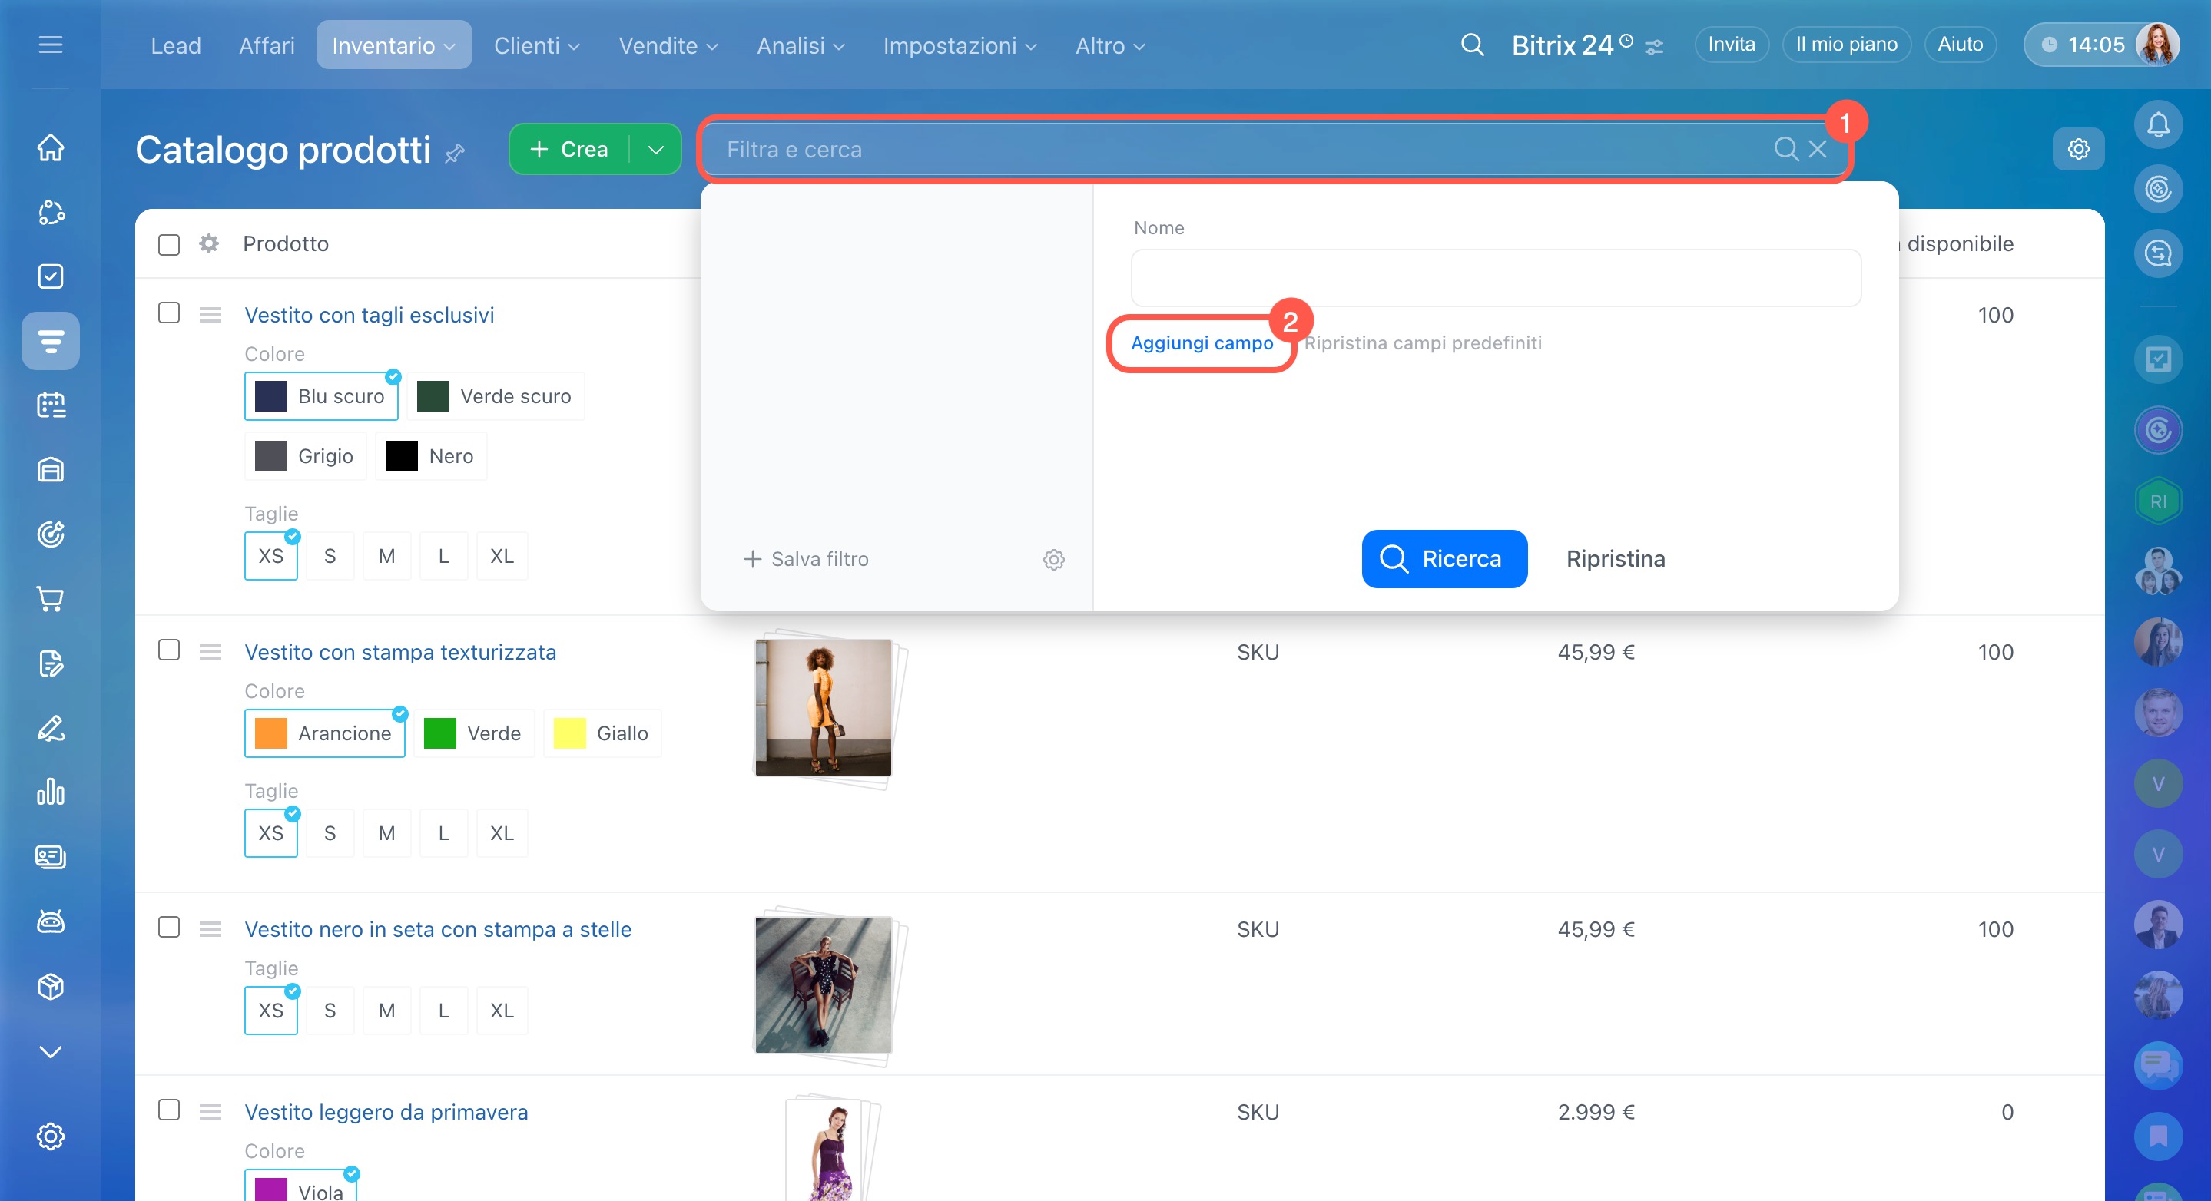Open the Inventario dropdown menu

(x=393, y=45)
